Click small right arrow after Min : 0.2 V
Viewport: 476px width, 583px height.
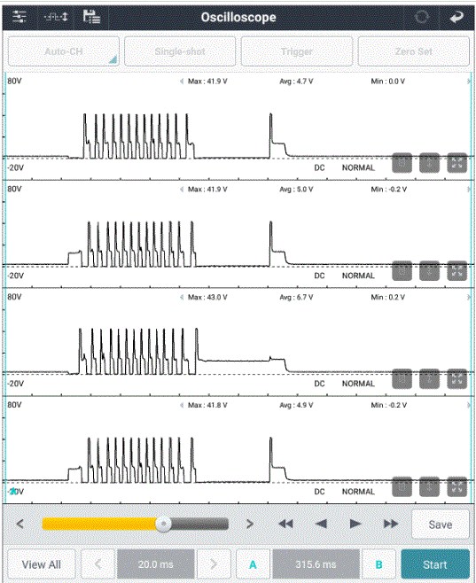469,297
